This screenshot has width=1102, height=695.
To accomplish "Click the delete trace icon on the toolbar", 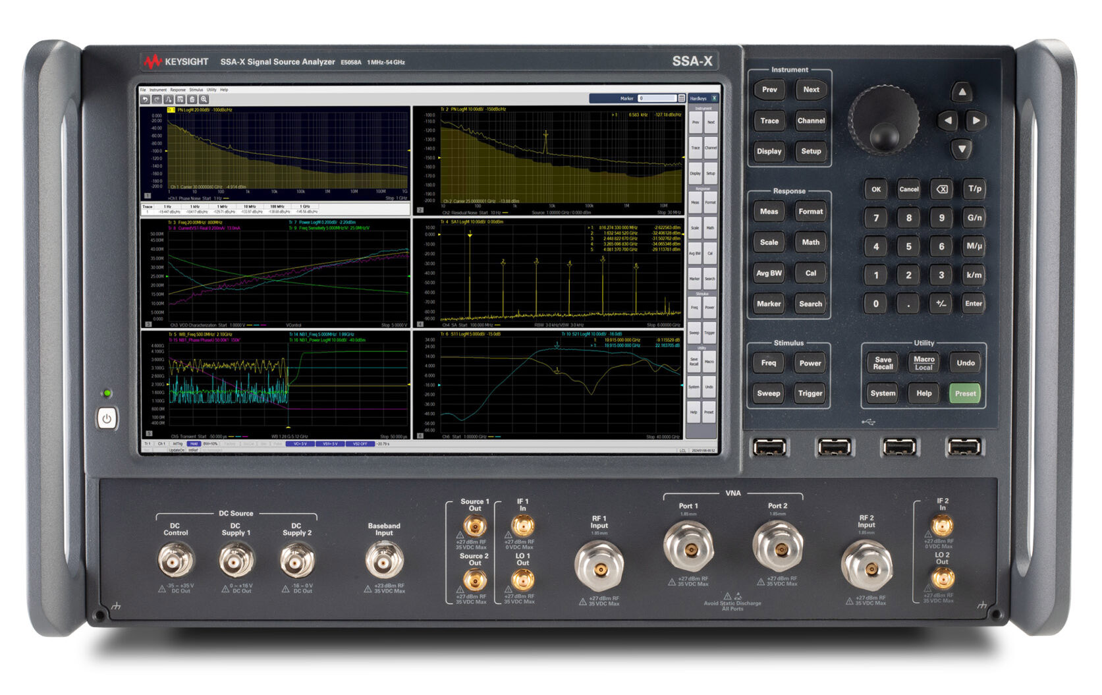I will (192, 102).
